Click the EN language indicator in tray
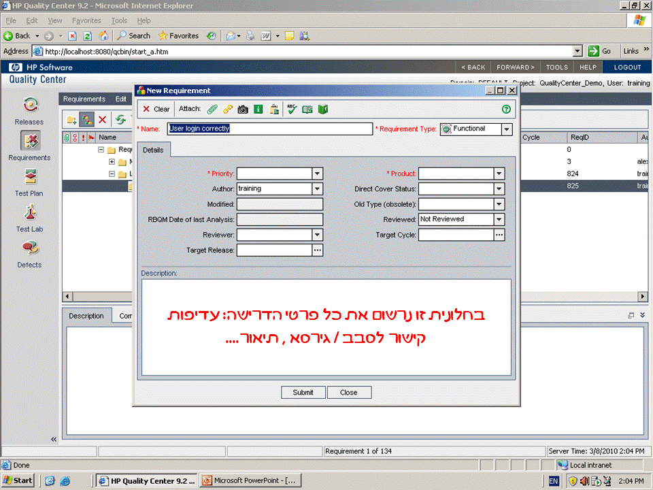Screen dimensions: 653x490 [x=553, y=481]
